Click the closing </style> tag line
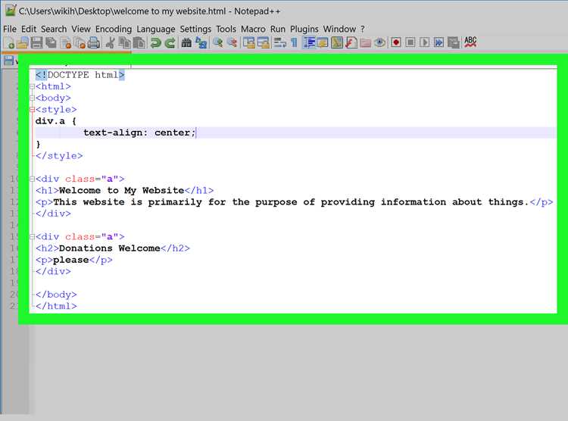 pyautogui.click(x=59, y=156)
